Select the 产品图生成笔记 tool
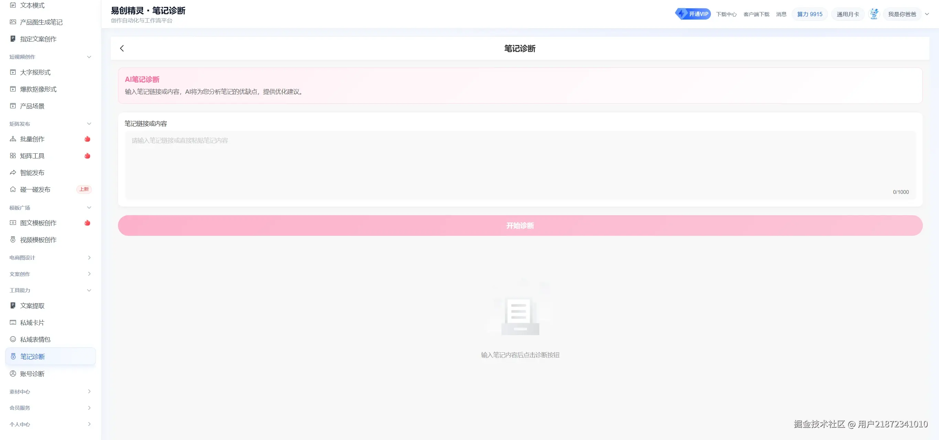Screen dimensions: 939x440 pos(41,22)
